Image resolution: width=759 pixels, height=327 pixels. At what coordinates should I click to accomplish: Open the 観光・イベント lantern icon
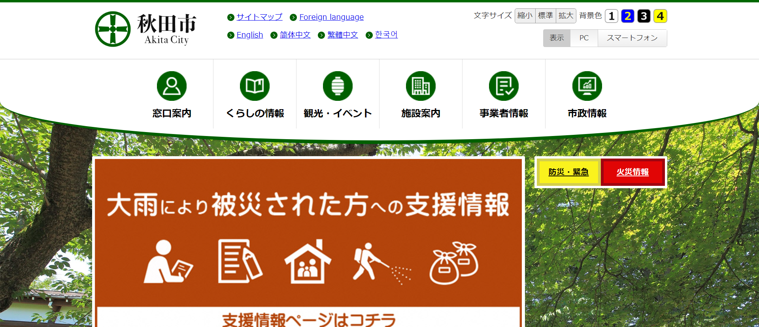(x=338, y=86)
